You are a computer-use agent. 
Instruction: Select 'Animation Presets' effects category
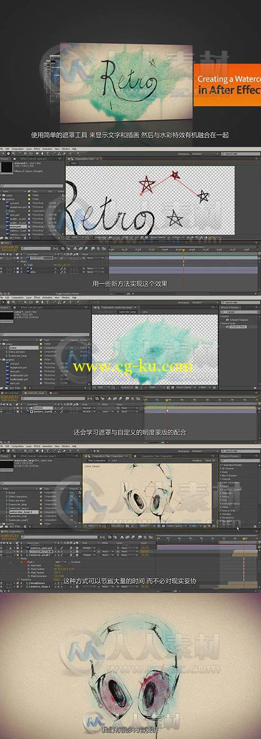click(x=232, y=465)
